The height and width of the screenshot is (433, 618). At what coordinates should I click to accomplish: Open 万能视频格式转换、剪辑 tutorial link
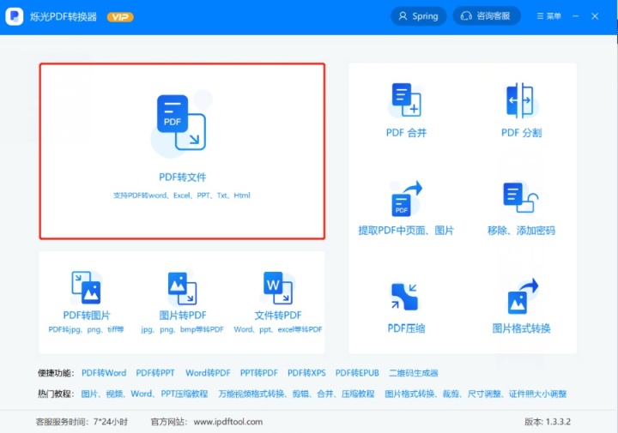[296, 394]
